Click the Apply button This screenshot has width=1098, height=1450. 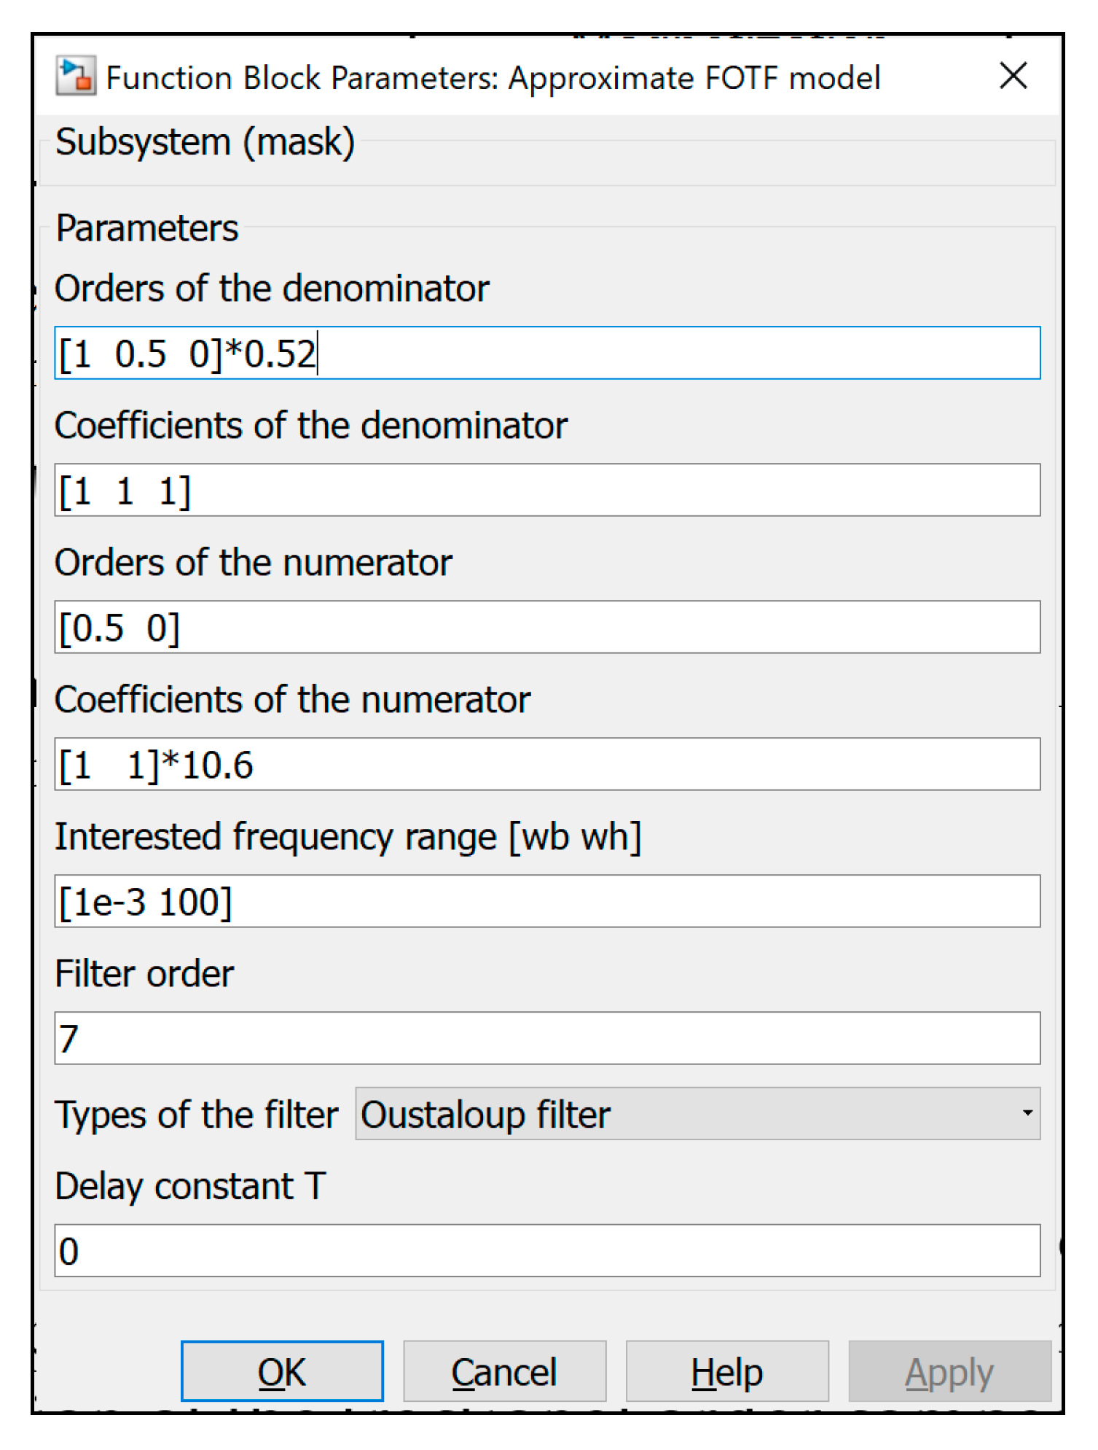(949, 1372)
